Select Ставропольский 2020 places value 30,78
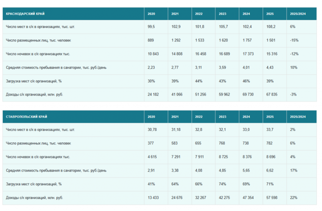Screen dimensions: 322x211 pyautogui.click(x=152, y=129)
